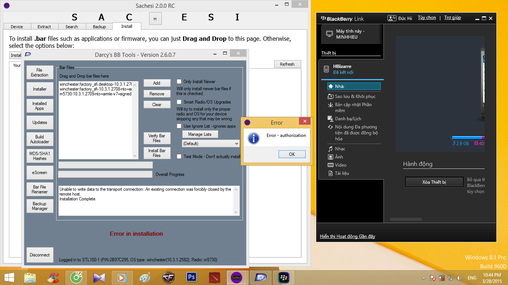This screenshot has height=285, width=508.
Task: Click Xóa Thiết bị button
Action: tap(434, 182)
